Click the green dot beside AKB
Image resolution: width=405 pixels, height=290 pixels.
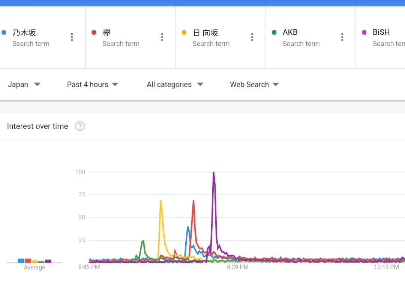point(274,33)
